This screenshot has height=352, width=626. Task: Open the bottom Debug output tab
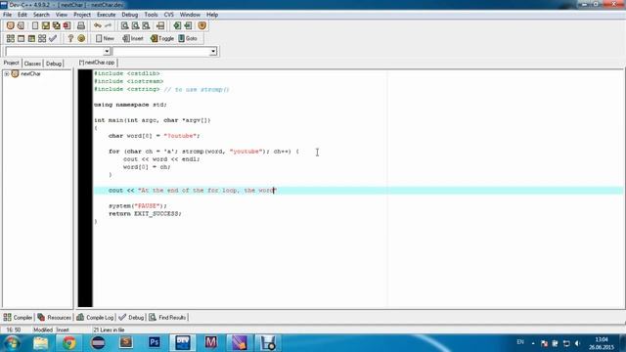(131, 318)
